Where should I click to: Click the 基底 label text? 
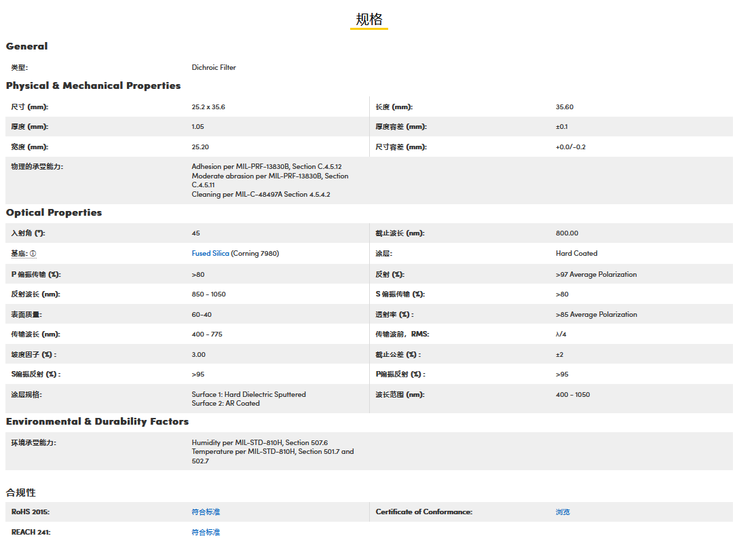(19, 254)
